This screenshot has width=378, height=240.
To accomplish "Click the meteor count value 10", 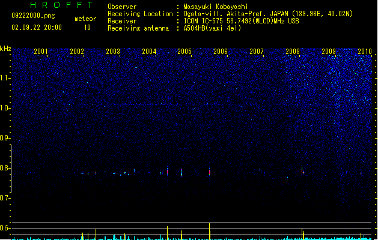I will click(x=87, y=28).
